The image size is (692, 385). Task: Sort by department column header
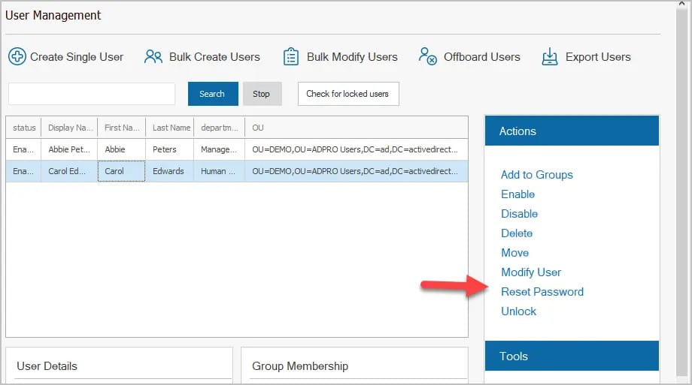point(220,128)
